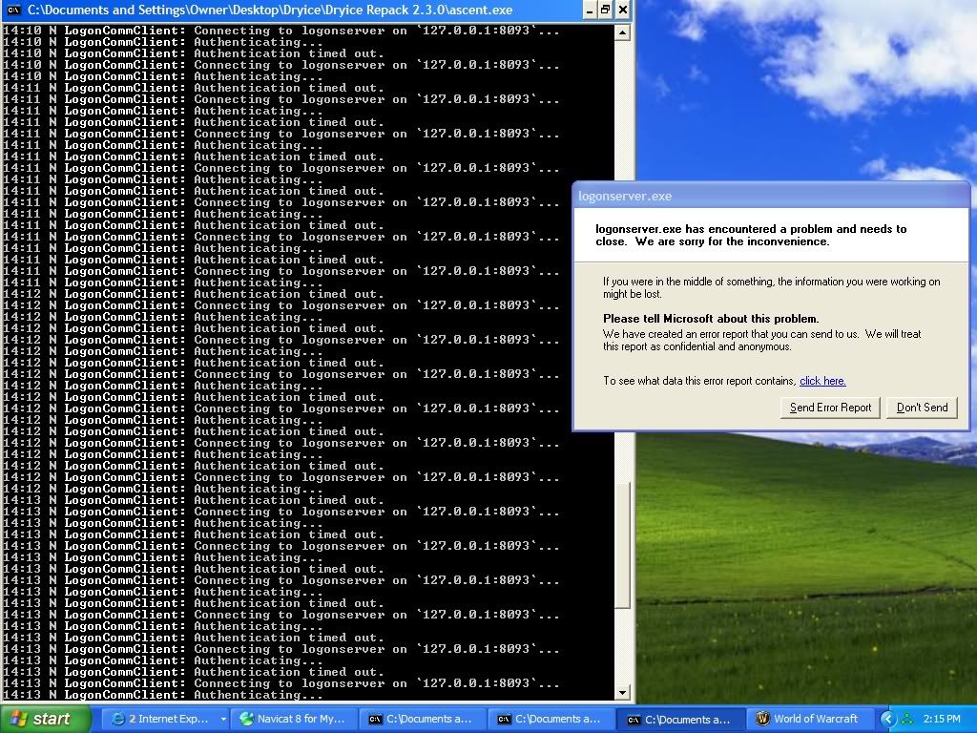
Task: Click the console vertical scrollbar thumb
Action: tap(622, 545)
